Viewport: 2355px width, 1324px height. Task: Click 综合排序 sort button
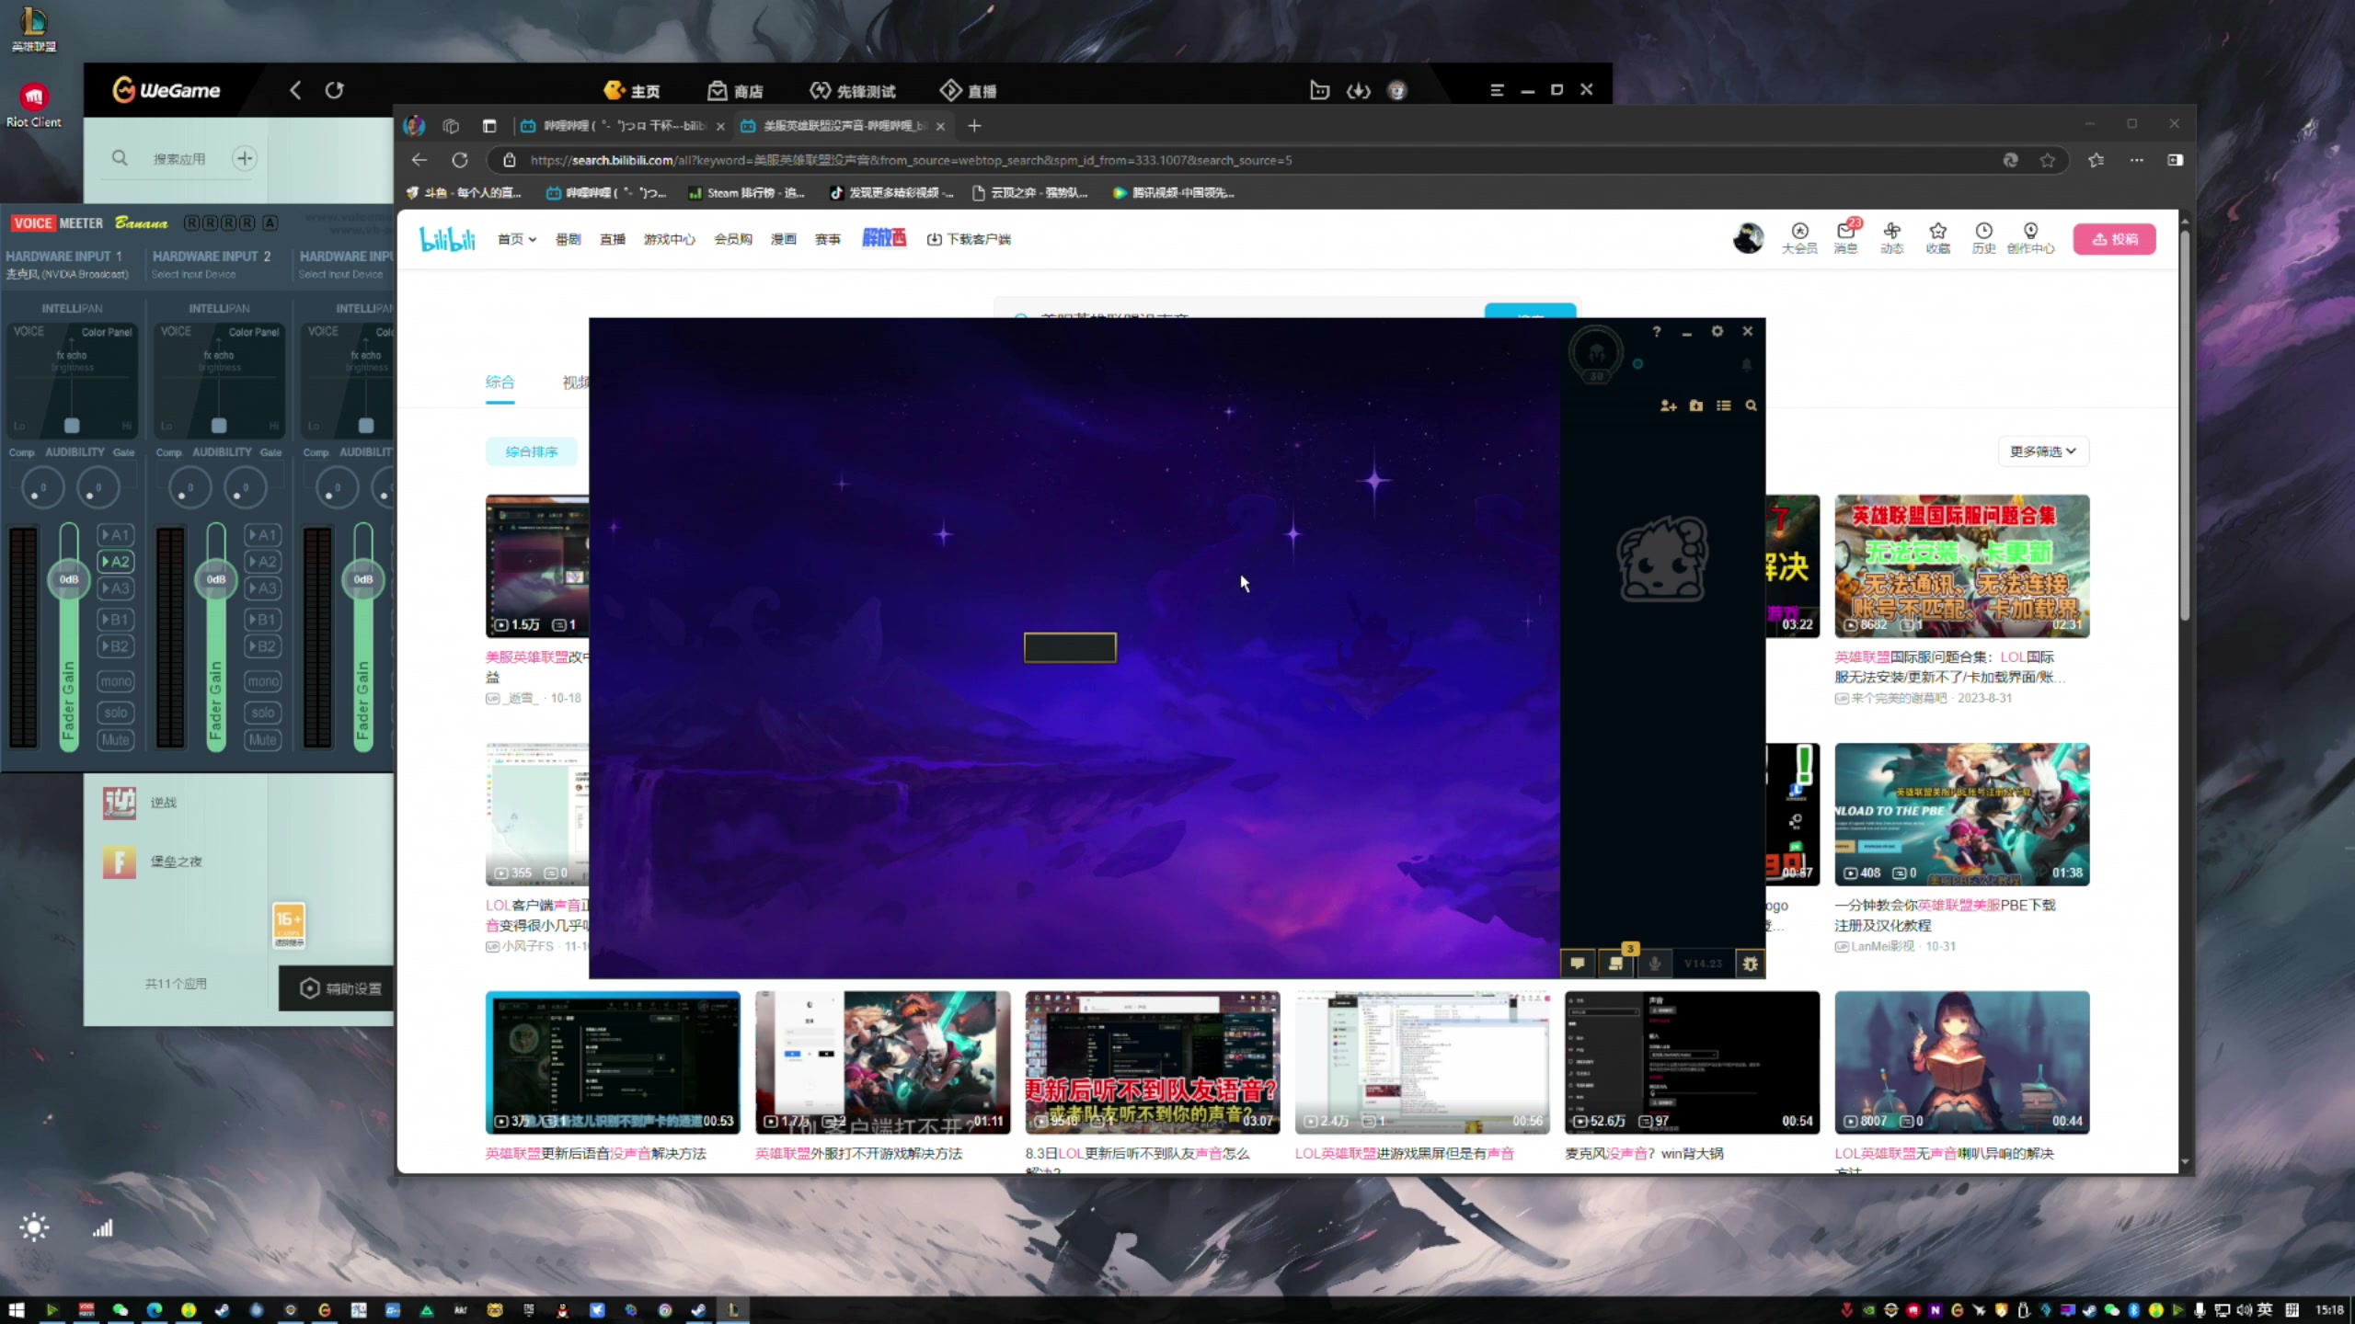[x=531, y=451]
